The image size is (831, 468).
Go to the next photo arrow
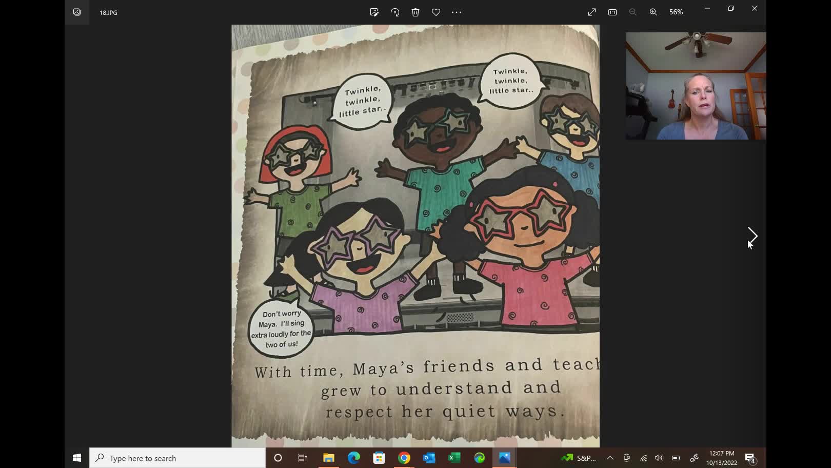click(x=753, y=236)
